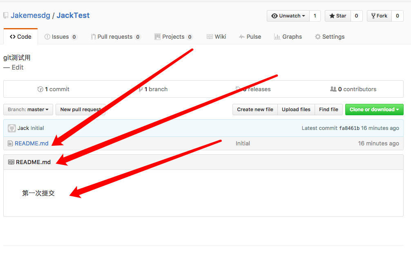Switch to the Code tab
Viewport: 411px width, 257px height.
click(20, 37)
